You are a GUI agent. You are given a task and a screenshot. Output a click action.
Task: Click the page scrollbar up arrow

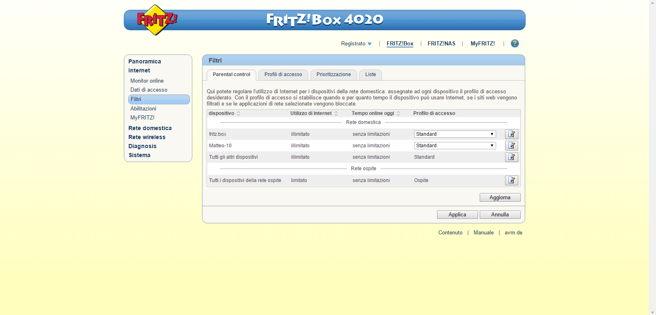pos(653,3)
